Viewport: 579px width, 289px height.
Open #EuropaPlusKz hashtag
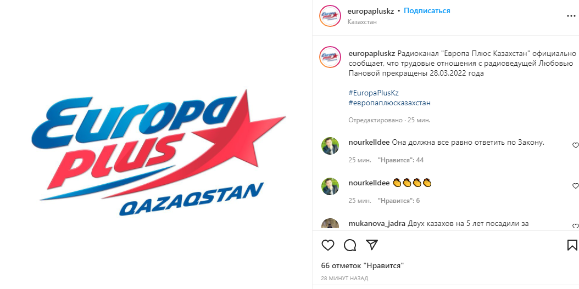(x=374, y=93)
